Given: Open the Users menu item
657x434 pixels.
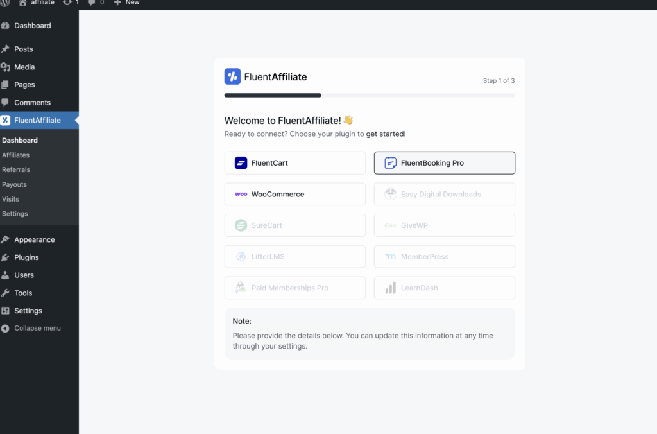Looking at the screenshot, I should [x=39, y=275].
